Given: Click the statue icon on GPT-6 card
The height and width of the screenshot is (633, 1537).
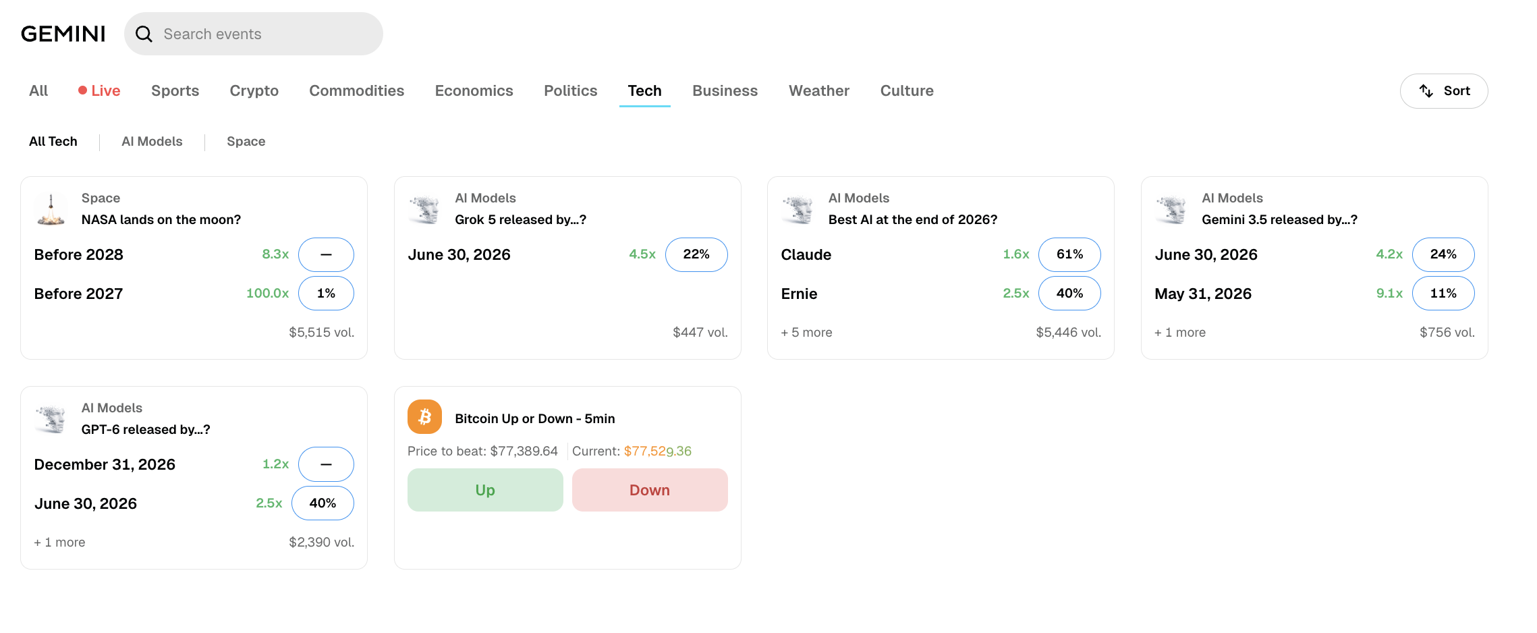Looking at the screenshot, I should click(x=51, y=419).
